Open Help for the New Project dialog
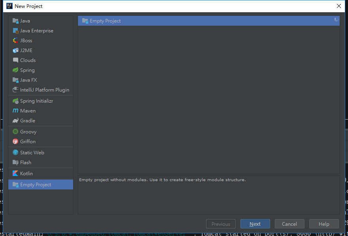Viewport: 348px width, 236px height. coord(324,224)
